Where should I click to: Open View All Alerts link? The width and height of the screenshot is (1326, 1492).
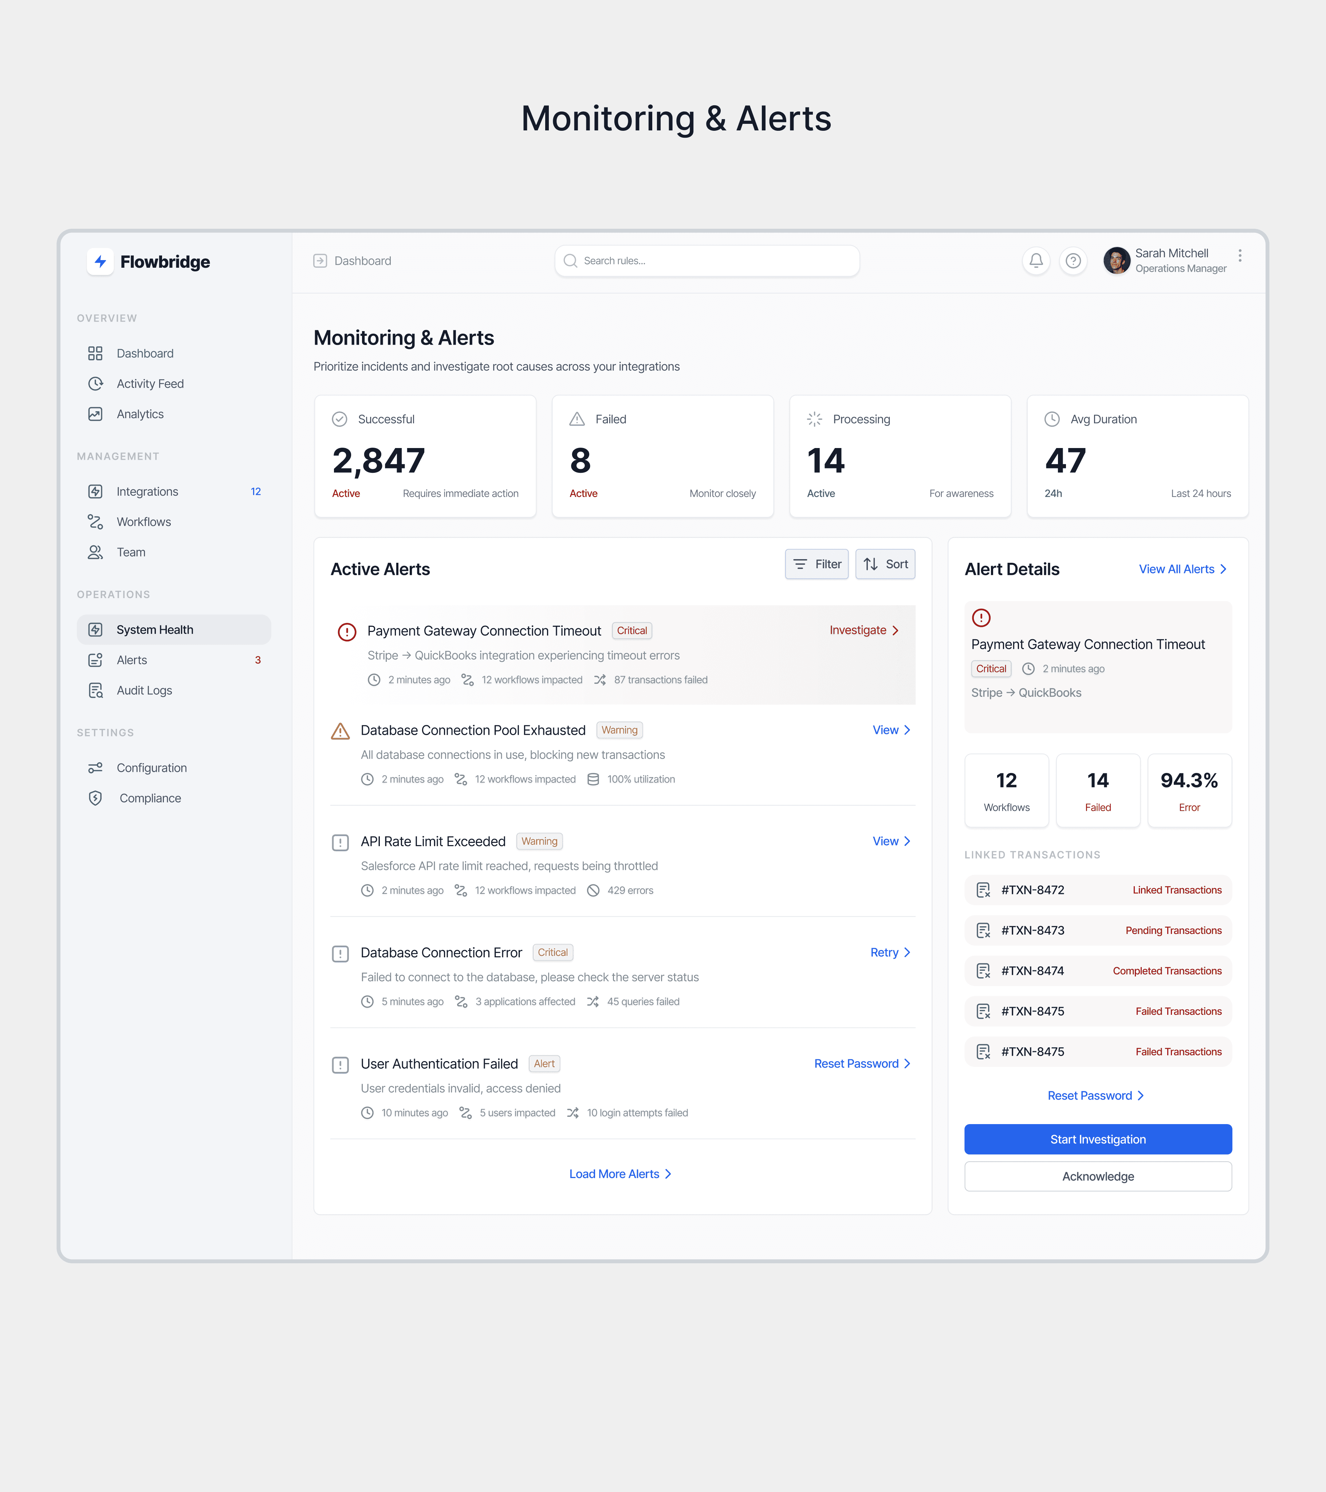click(x=1182, y=569)
